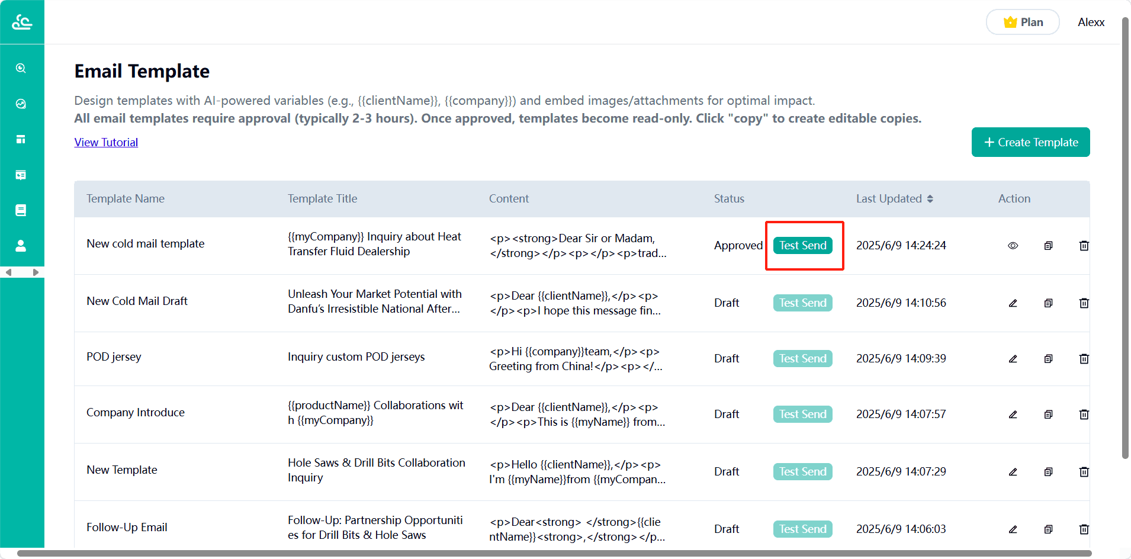Preview the approved New cold mail template
Image resolution: width=1131 pixels, height=559 pixels.
click(x=1013, y=246)
